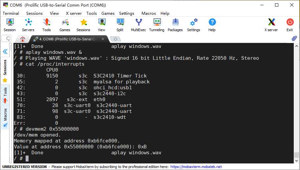This screenshot has width=300, height=170.
Task: Open the Sessions sidebar star panel
Action: pyautogui.click(x=5, y=71)
